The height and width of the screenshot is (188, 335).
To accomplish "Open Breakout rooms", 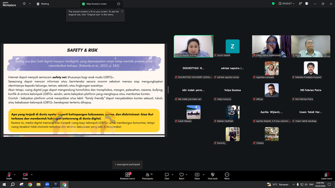I will 128,176.
